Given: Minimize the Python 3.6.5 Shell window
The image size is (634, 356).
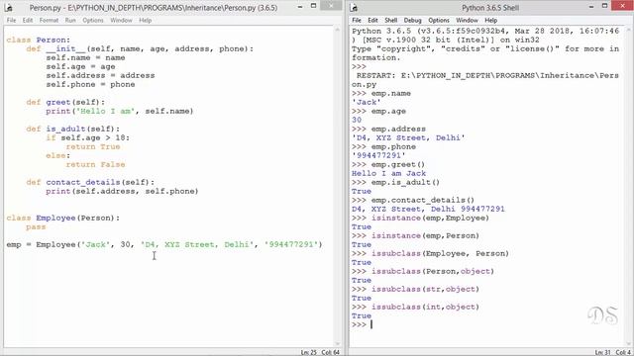Looking at the screenshot, I should 591,7.
